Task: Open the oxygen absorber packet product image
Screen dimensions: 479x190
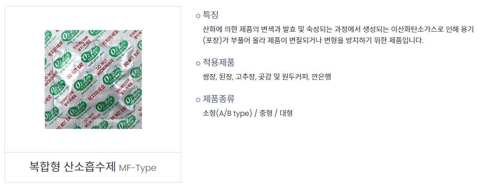Action: (x=93, y=79)
